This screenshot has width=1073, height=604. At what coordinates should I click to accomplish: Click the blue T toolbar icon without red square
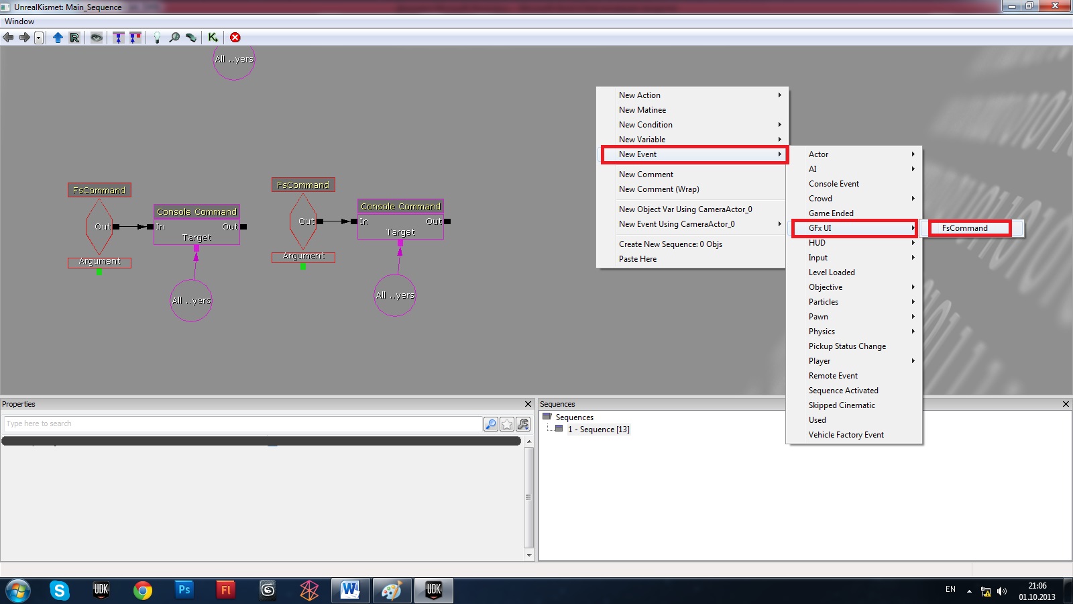pos(119,38)
